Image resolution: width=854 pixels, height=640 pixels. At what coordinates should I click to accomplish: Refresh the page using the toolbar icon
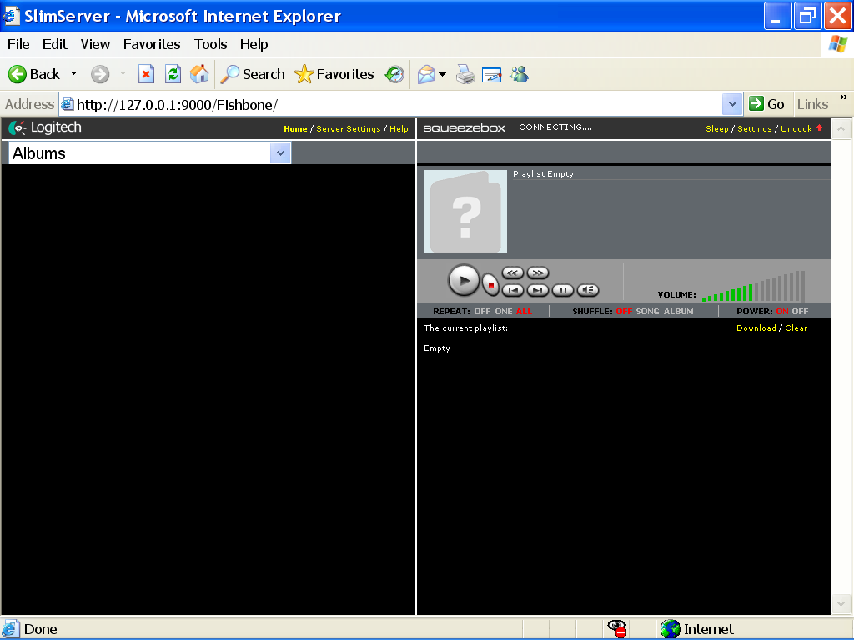(173, 74)
